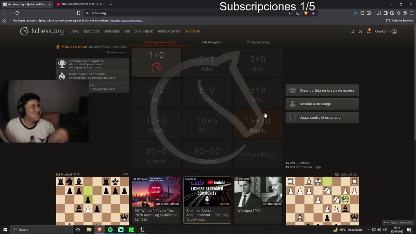The width and height of the screenshot is (416, 234).
Task: Open Leo AI sparkle icon
Action: click(398, 13)
